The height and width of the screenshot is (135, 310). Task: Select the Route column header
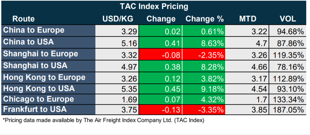coord(24,19)
